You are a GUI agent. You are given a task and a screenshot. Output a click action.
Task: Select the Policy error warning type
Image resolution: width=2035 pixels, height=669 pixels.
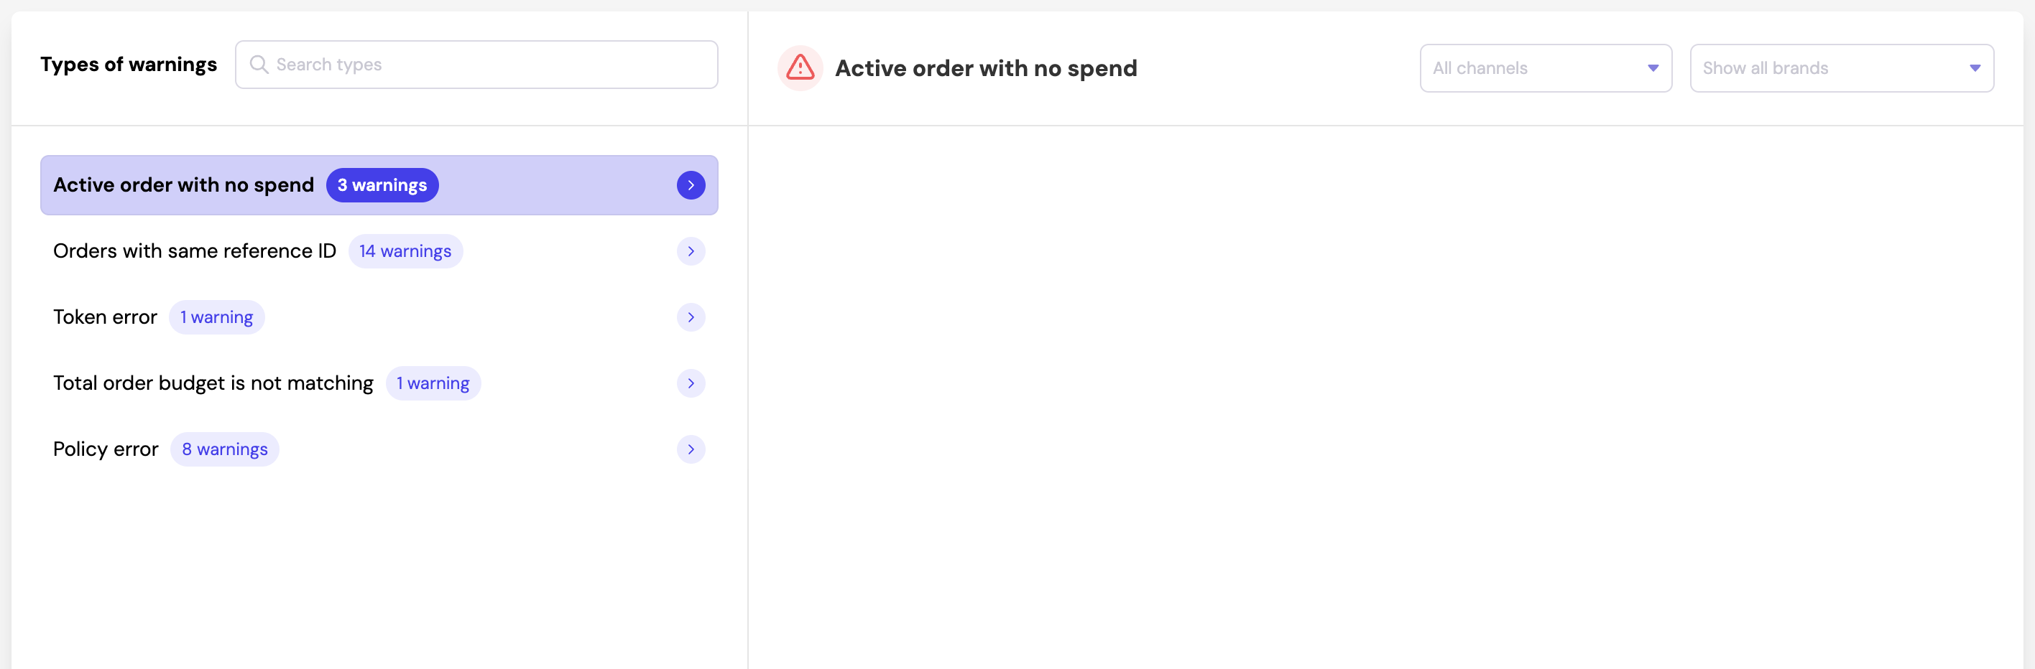(105, 449)
